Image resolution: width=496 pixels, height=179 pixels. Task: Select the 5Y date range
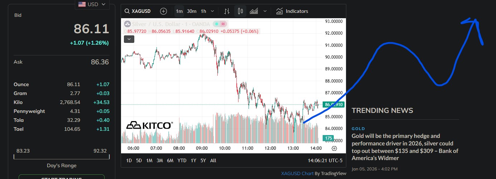pyautogui.click(x=203, y=160)
